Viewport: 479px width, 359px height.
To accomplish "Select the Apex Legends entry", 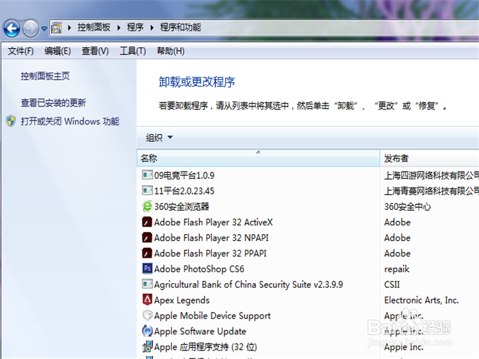I will point(182,300).
